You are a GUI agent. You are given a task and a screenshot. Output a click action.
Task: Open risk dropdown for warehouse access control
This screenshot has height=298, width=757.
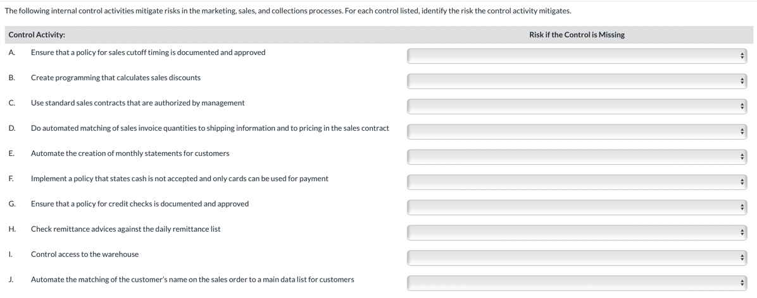pyautogui.click(x=577, y=258)
